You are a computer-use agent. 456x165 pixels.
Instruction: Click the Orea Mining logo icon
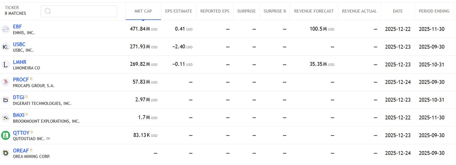point(5,153)
